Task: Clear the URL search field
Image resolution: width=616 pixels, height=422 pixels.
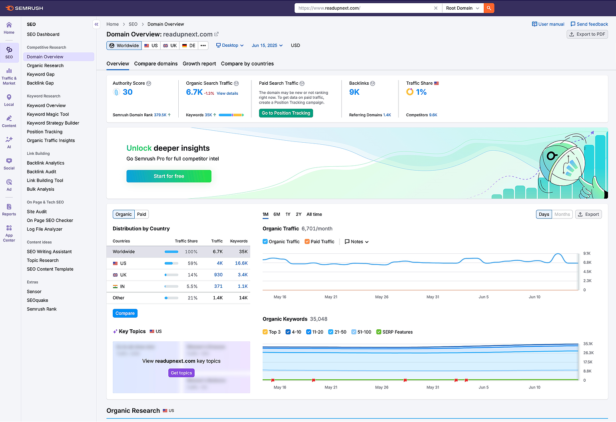Action: (x=436, y=8)
